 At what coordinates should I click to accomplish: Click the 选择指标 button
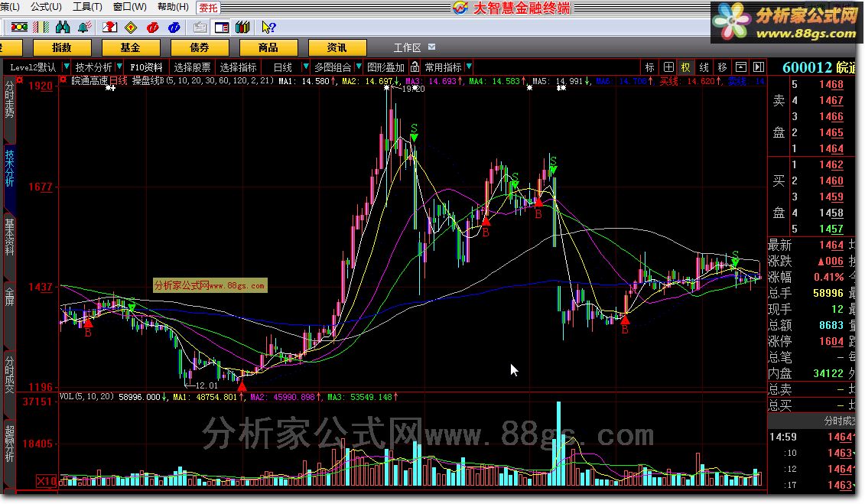click(238, 67)
